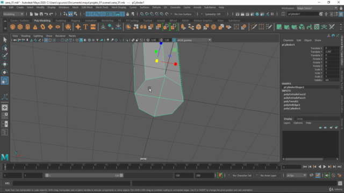Create a polygon torus from the shelf
The width and height of the screenshot is (344, 193).
(x=43, y=27)
